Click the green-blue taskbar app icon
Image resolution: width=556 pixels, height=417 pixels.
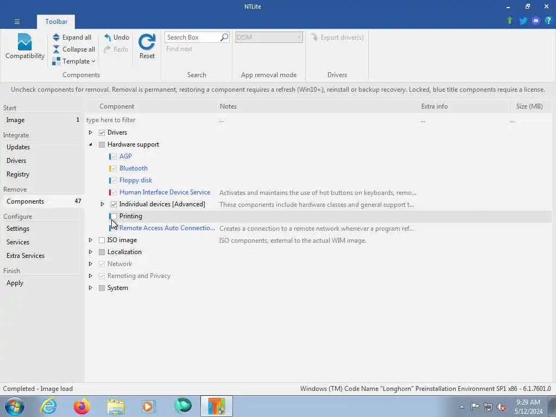coord(182,406)
